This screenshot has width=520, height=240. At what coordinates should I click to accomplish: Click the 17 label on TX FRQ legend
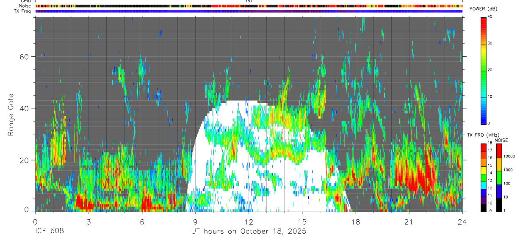[490, 150]
